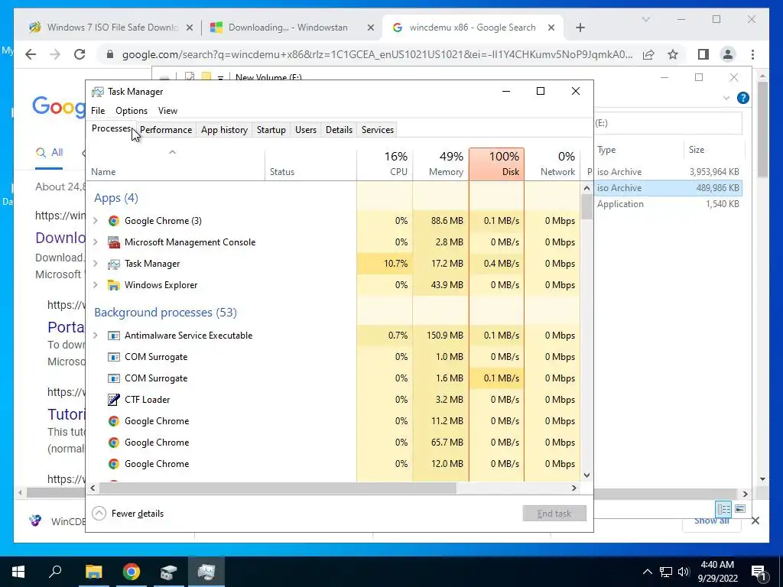The image size is (783, 587).
Task: Sort processes by Memory column
Action: (x=440, y=164)
